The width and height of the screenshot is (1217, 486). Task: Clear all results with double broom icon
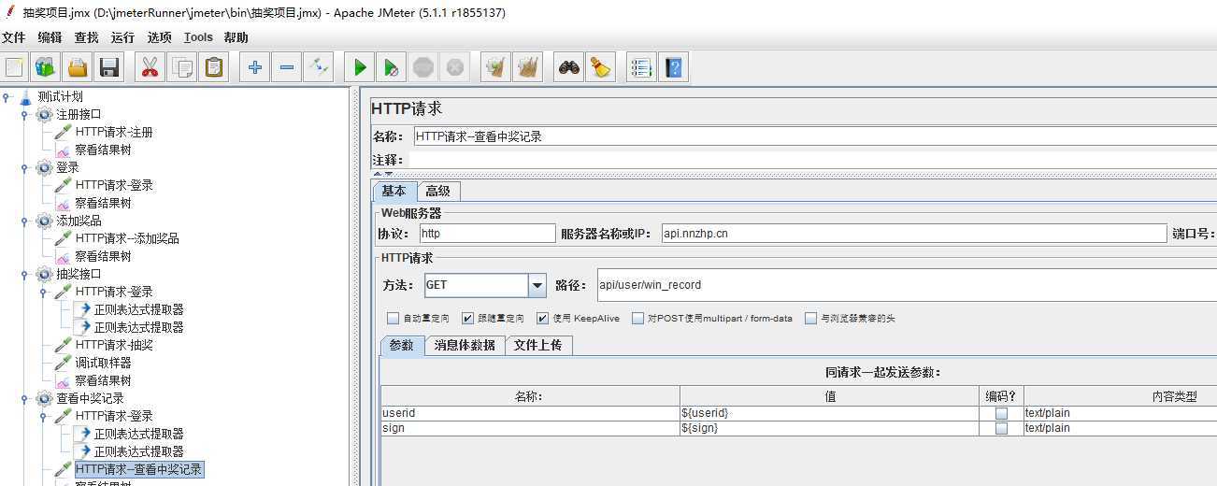pos(528,67)
